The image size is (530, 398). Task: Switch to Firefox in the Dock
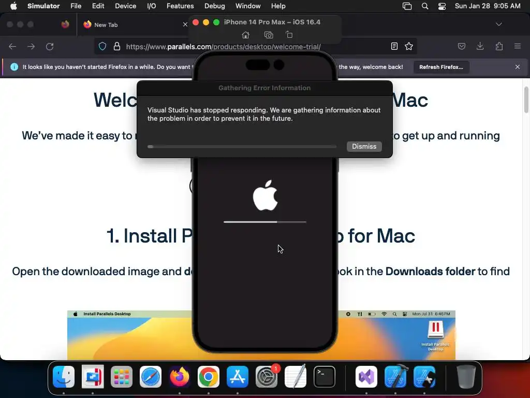click(180, 377)
